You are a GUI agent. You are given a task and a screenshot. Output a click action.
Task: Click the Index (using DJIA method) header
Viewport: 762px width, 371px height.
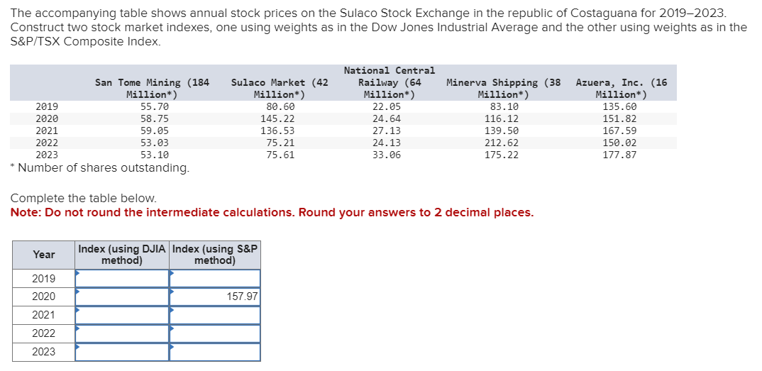coord(122,255)
